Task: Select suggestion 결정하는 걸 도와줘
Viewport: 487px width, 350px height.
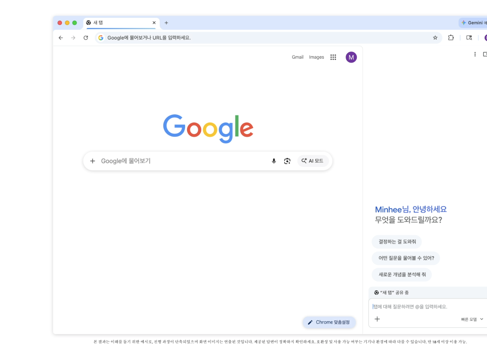Action: pyautogui.click(x=397, y=242)
